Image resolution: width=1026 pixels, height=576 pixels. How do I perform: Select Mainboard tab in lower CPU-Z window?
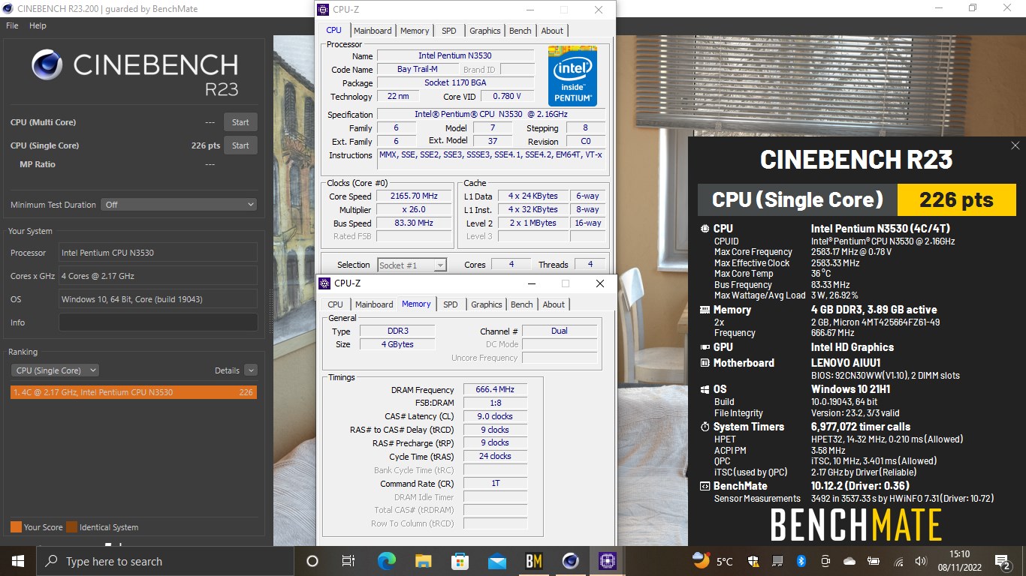[374, 304]
